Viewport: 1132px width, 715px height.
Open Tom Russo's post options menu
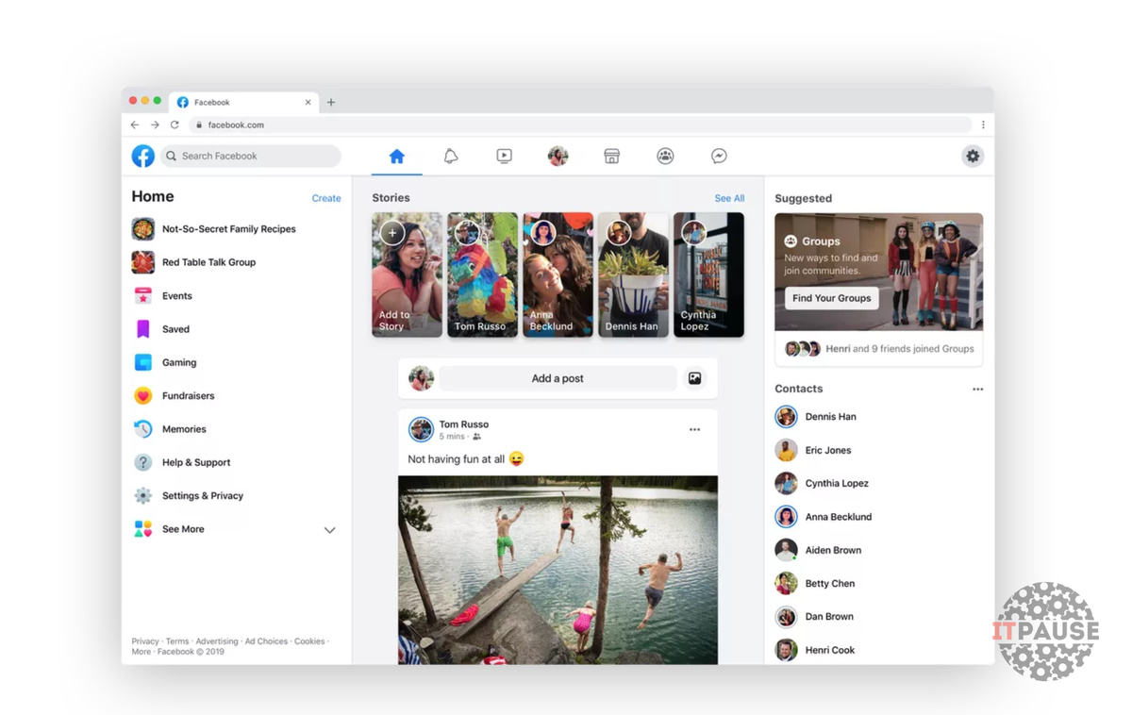(x=694, y=429)
